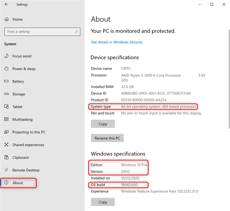Screen dimensions: 230x211
Task: Click the System heading in the sidebar
Action: coord(10,44)
